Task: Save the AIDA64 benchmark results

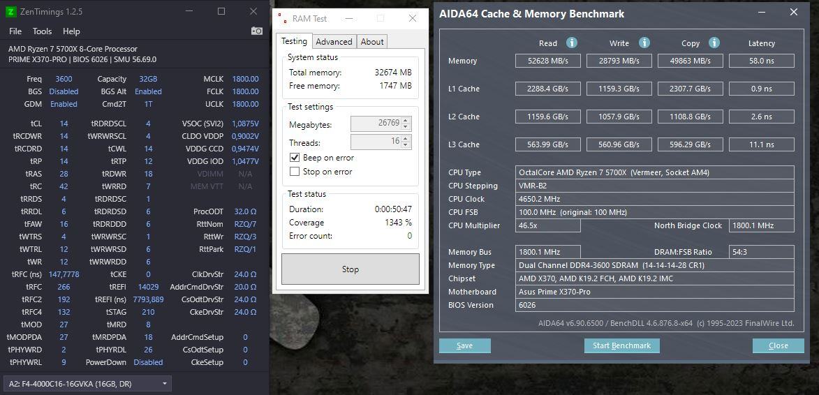Action: (465, 345)
